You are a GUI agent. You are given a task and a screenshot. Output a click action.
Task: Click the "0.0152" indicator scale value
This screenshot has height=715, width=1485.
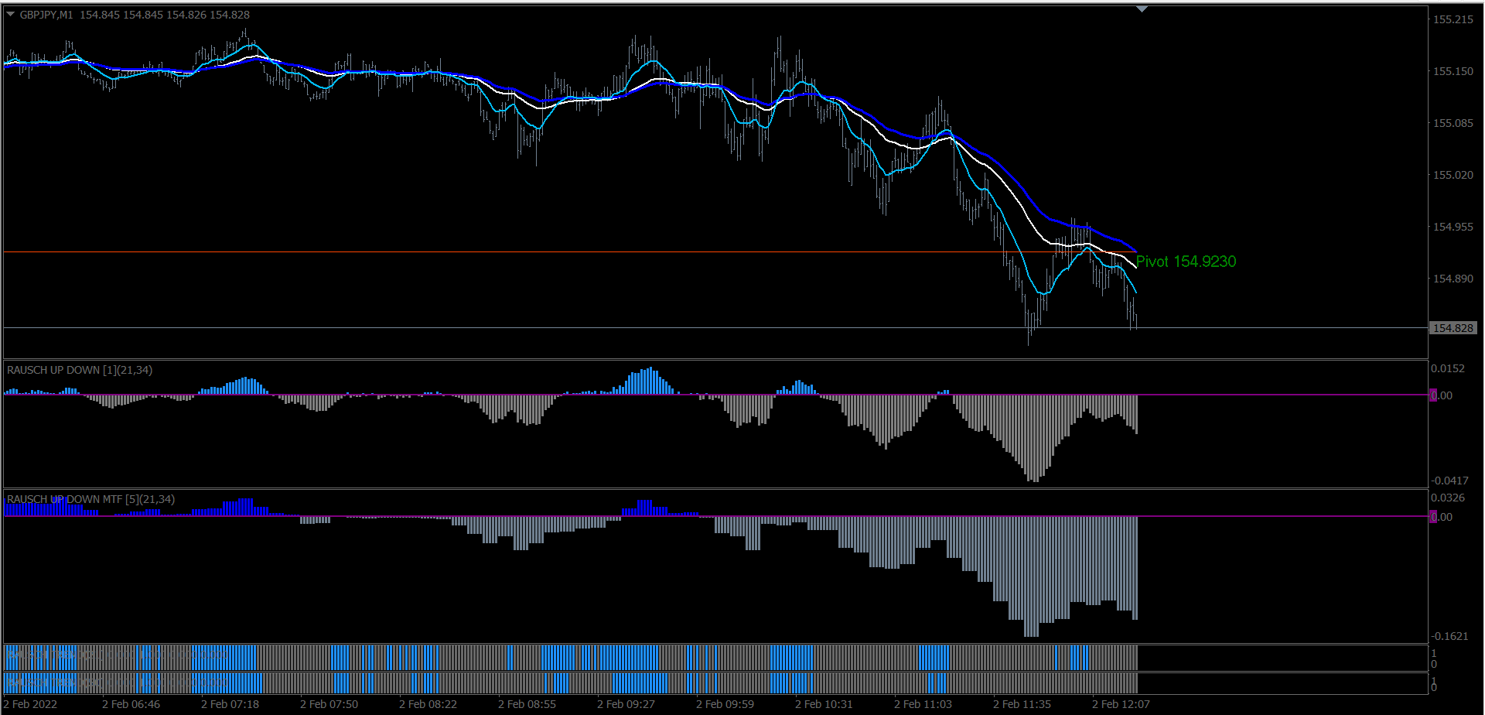[1448, 368]
